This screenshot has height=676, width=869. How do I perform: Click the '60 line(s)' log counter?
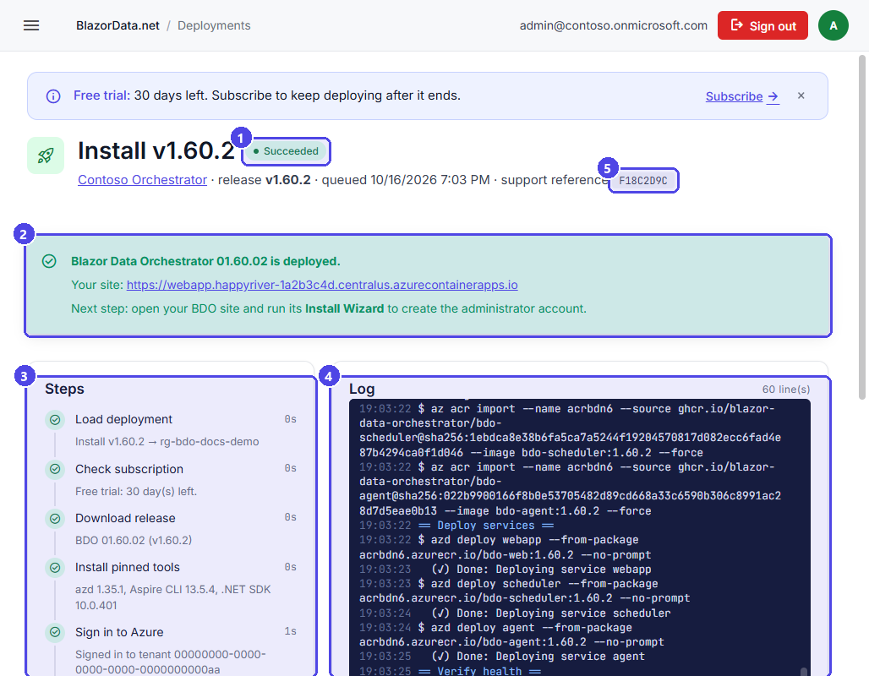pos(786,390)
